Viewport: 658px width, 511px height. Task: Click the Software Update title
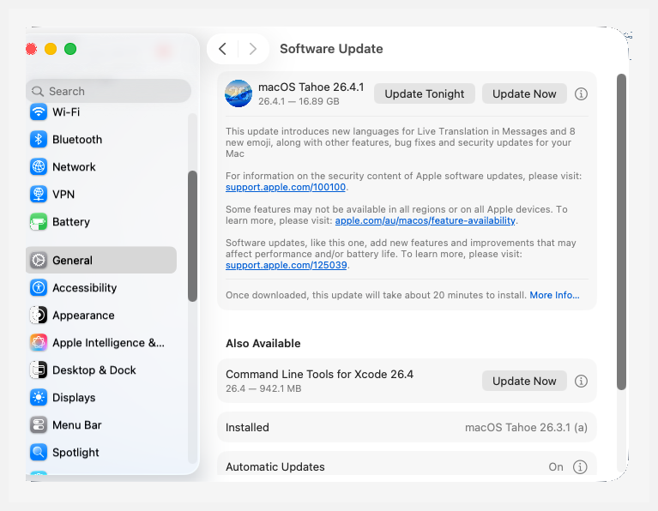coord(331,49)
